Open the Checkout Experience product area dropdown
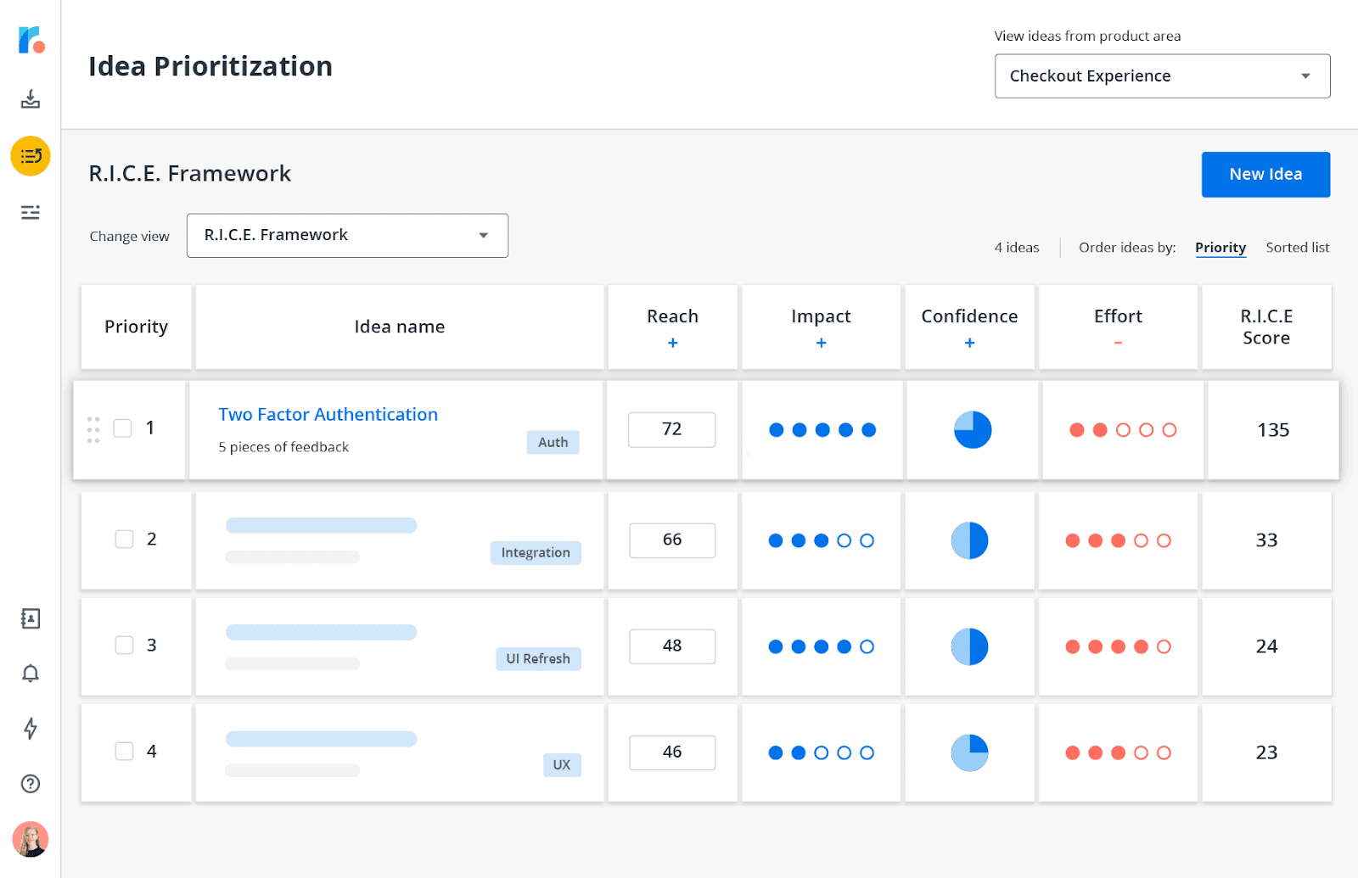The height and width of the screenshot is (878, 1358). click(1161, 75)
